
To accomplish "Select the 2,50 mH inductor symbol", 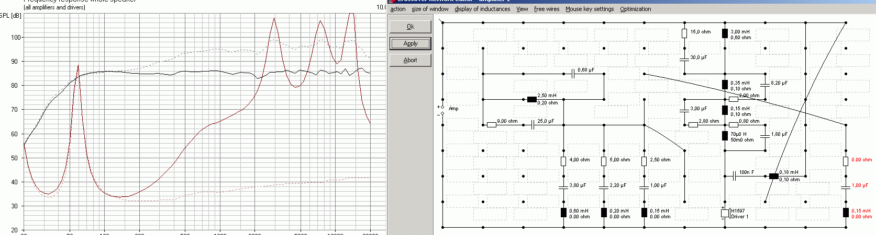I will pos(532,100).
